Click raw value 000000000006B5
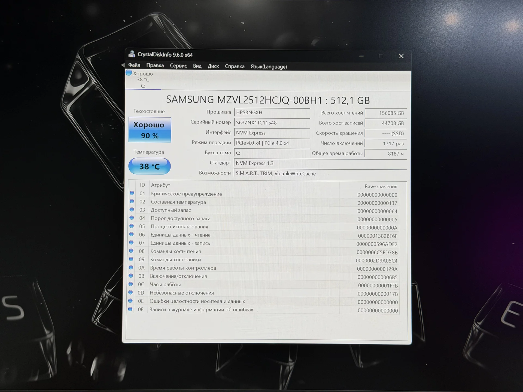Viewport: 523px width, 392px height. click(x=378, y=277)
